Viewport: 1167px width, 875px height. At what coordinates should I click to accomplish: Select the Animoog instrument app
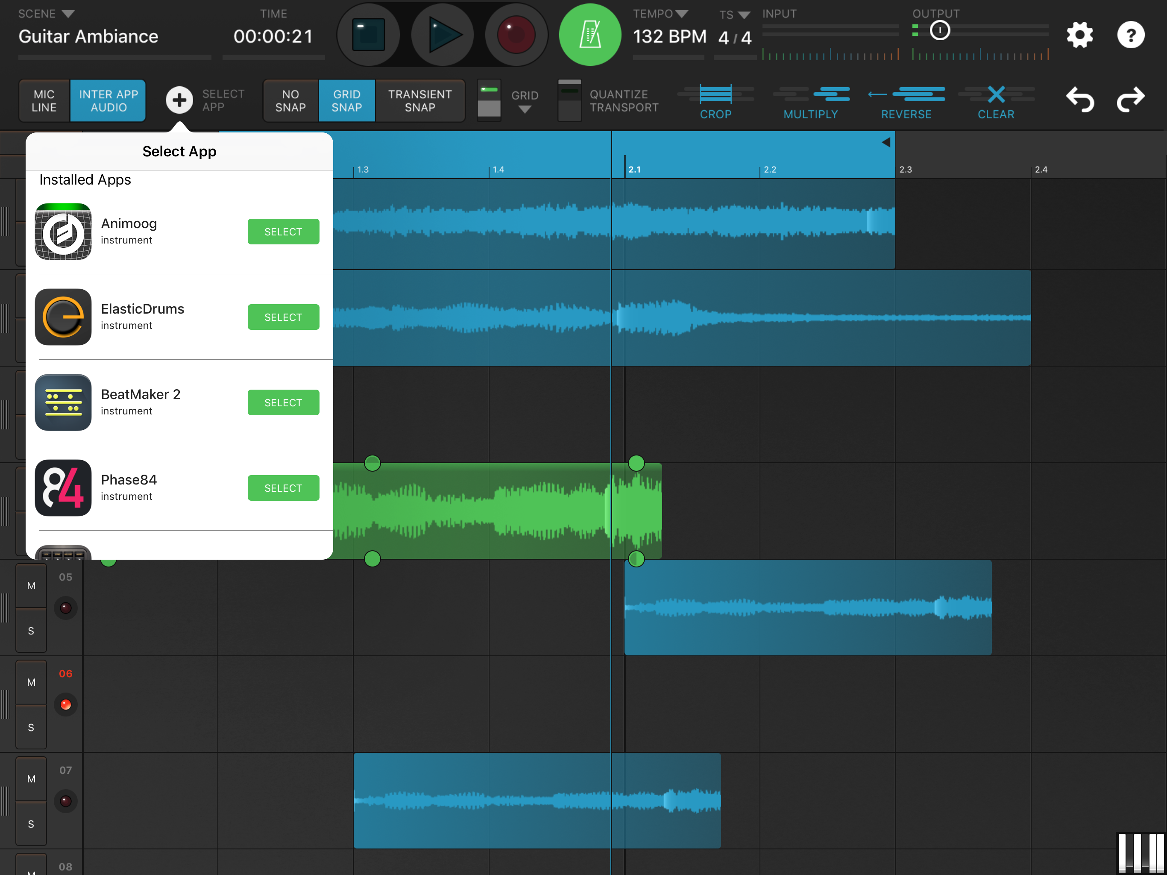pos(283,232)
